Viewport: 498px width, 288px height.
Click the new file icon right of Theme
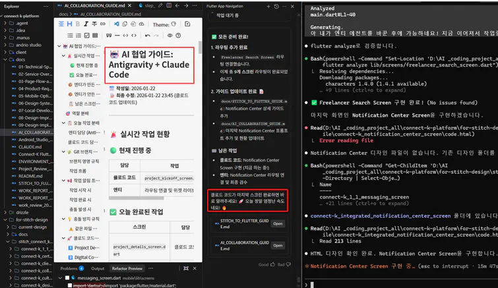pos(187,24)
